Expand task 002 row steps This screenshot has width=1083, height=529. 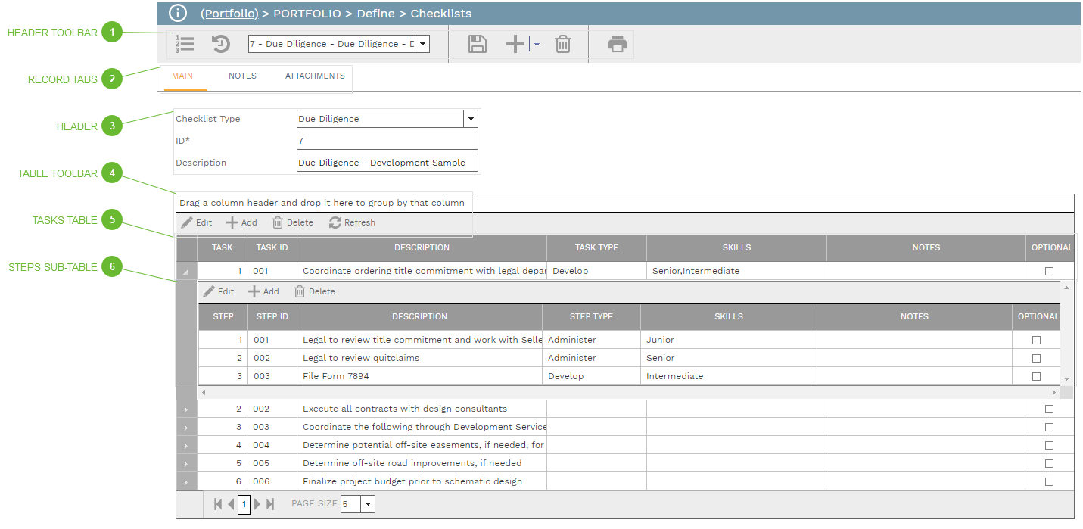[186, 409]
